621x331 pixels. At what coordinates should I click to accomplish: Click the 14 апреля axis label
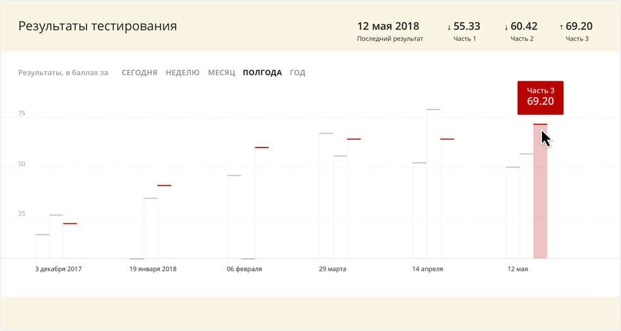pos(428,269)
